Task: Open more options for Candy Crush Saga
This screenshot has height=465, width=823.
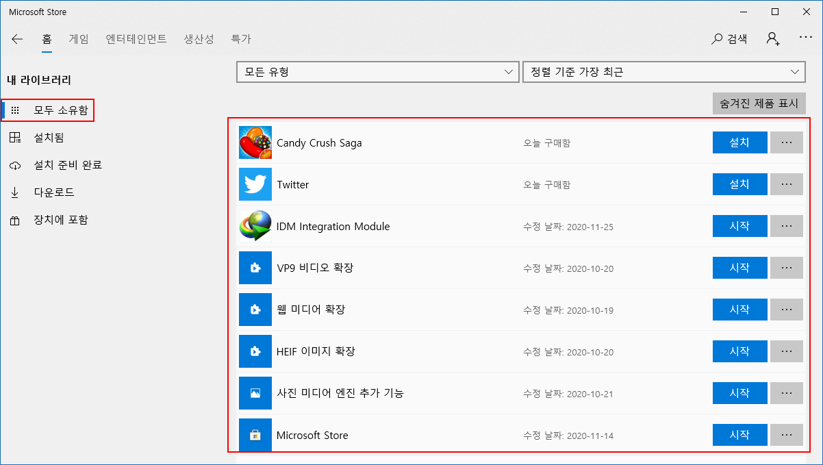Action: [x=787, y=142]
